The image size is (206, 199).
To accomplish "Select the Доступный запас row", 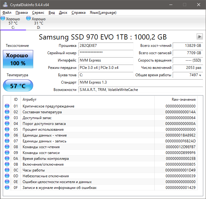I will point(100,118).
